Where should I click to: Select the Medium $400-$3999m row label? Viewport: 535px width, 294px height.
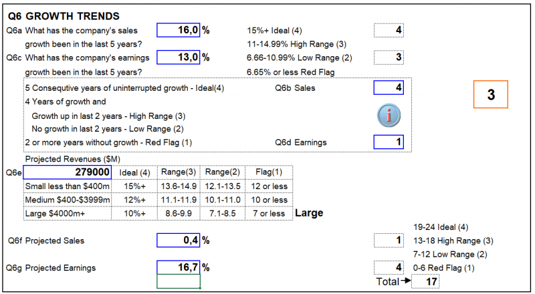pyautogui.click(x=68, y=200)
